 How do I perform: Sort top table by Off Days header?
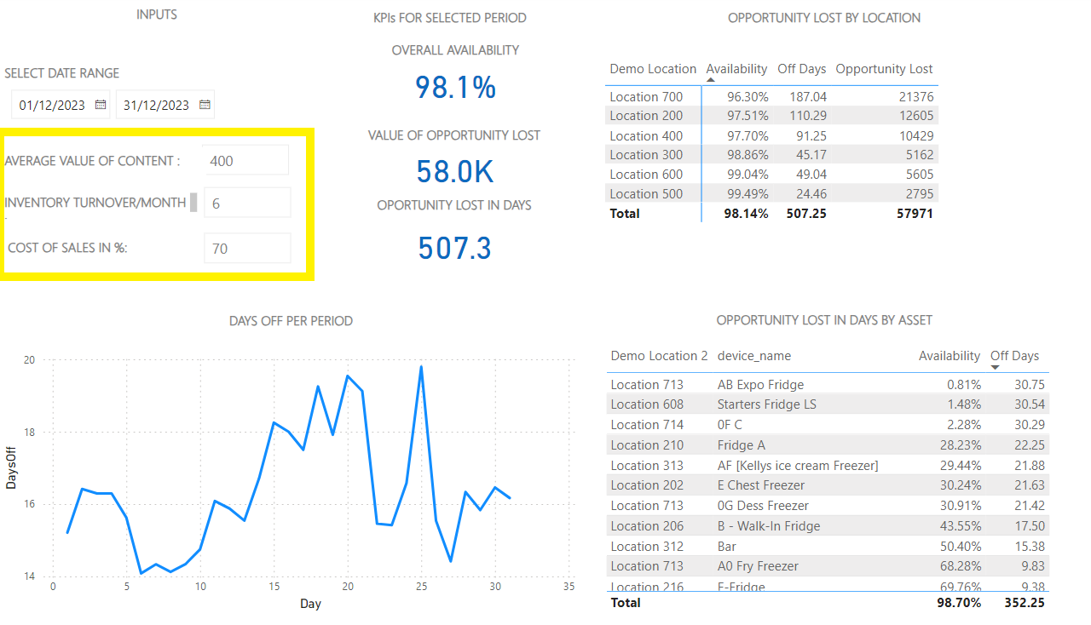[x=801, y=69]
